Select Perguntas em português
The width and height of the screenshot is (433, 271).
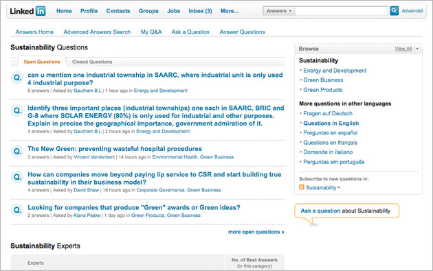(334, 162)
